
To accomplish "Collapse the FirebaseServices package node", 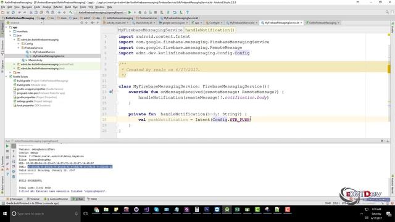I will click(x=19, y=48).
